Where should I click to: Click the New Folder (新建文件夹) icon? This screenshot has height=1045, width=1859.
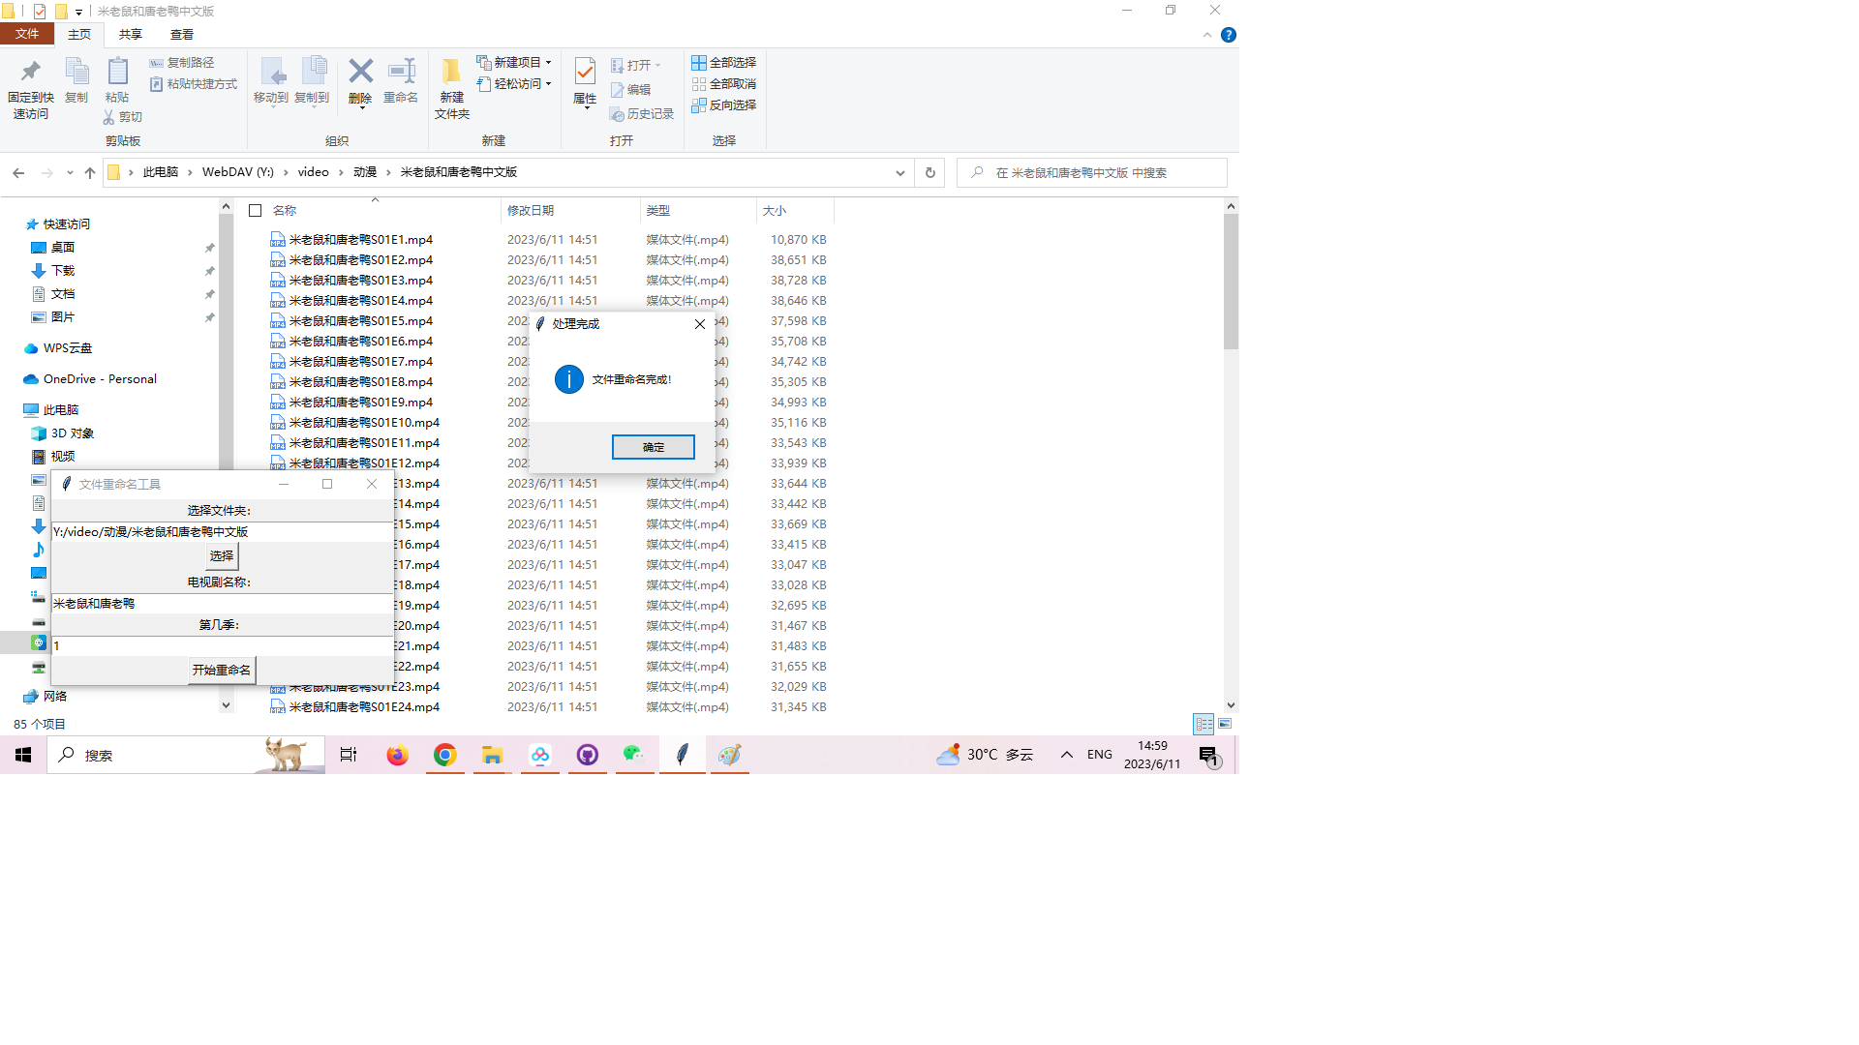[451, 73]
